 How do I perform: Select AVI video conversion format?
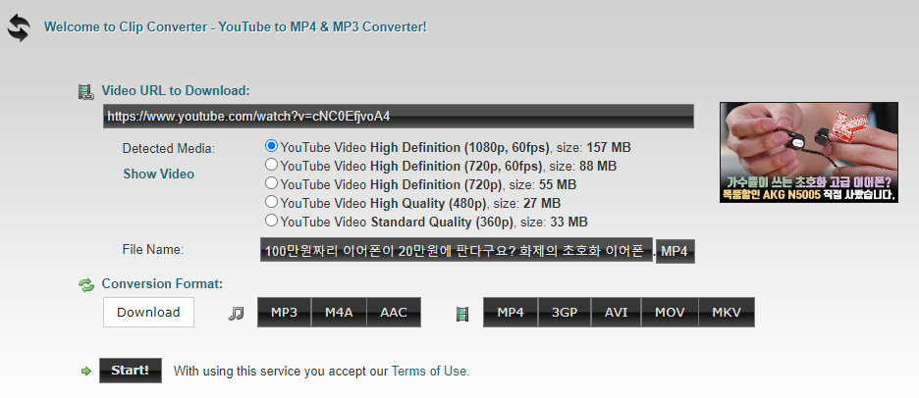(617, 313)
